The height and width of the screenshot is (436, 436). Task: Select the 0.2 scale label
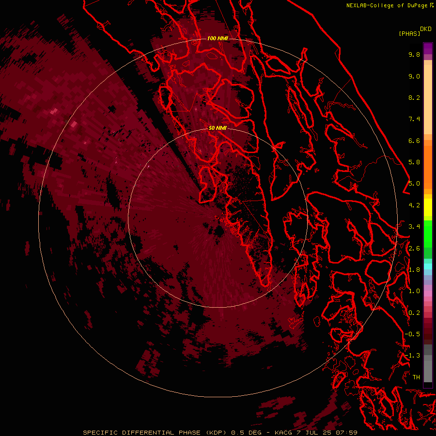coord(414,313)
